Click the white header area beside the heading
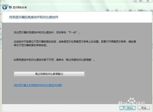This screenshot has width=153, height=112. coord(105,17)
